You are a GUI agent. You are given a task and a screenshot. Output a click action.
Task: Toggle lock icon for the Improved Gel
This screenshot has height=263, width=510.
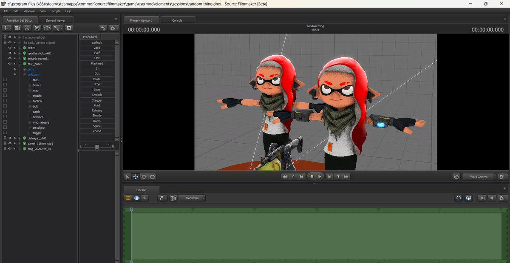[x=5, y=37]
